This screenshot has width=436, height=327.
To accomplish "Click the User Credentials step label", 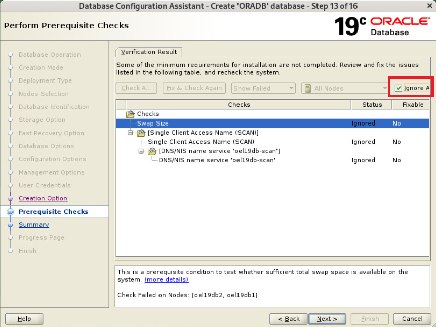I will (x=45, y=185).
